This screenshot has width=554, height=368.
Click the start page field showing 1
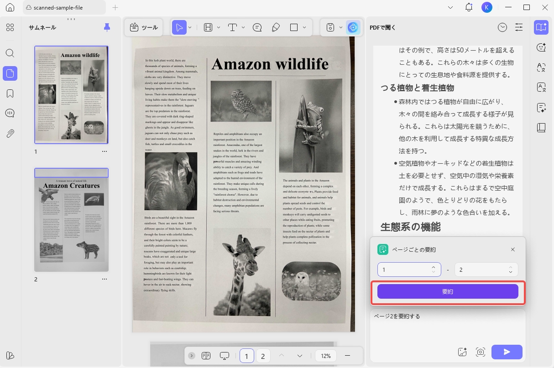click(x=409, y=270)
